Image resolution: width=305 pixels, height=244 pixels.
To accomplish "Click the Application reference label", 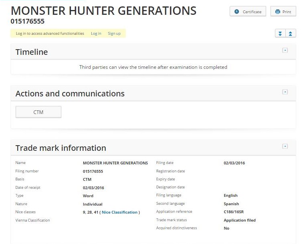I will pos(174,212).
